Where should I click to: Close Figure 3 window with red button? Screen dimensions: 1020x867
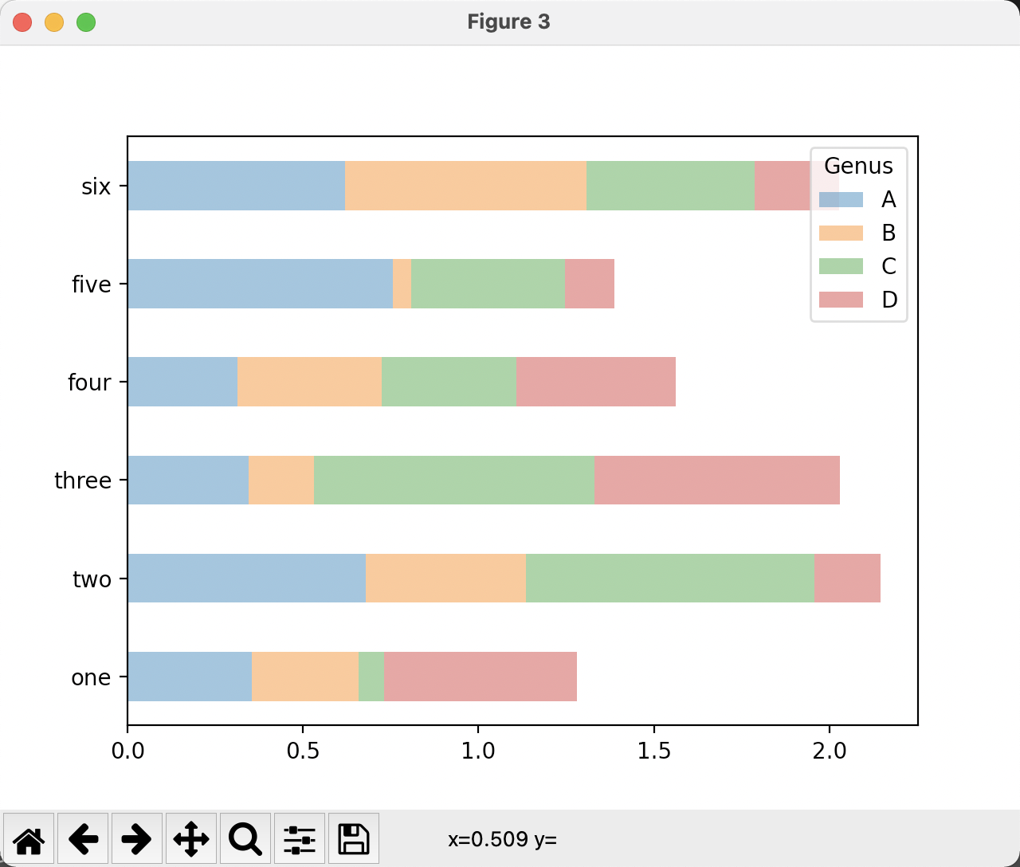click(22, 22)
